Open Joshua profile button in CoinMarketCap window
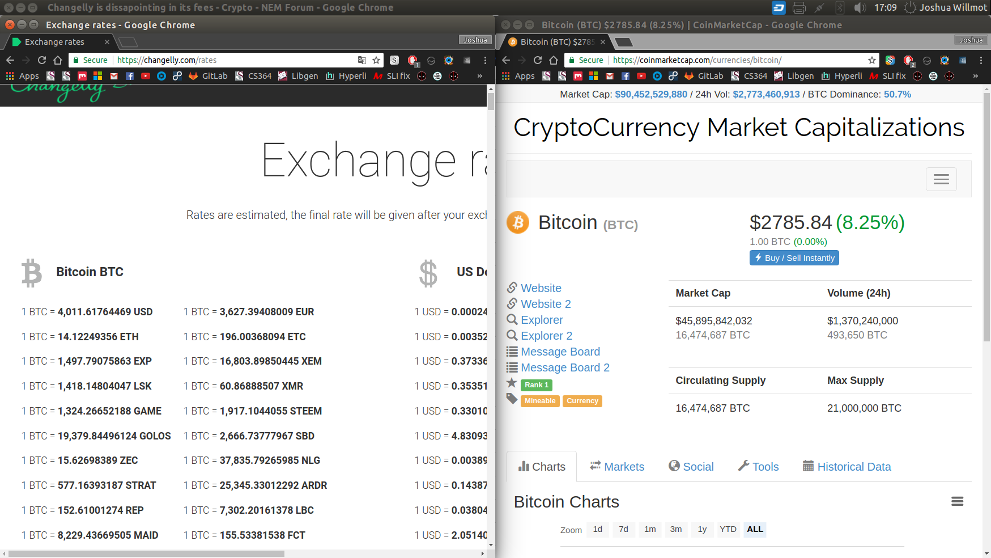The image size is (991, 558). pyautogui.click(x=971, y=40)
